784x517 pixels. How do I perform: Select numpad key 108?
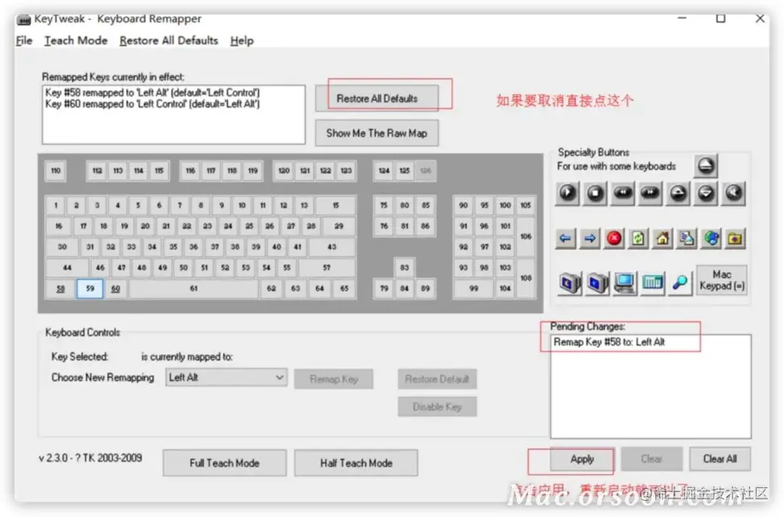pyautogui.click(x=526, y=278)
